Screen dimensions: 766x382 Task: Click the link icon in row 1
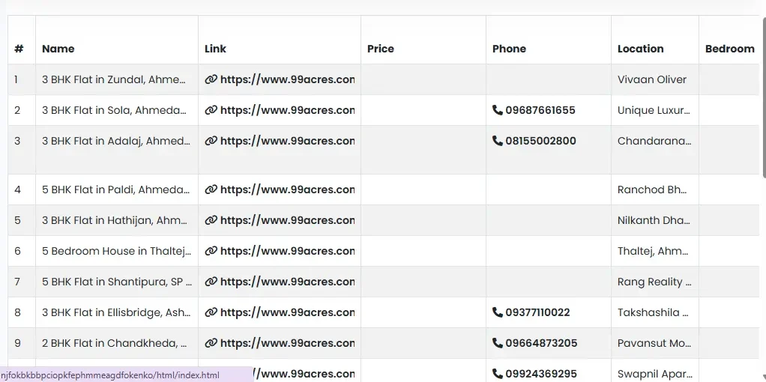coord(211,79)
